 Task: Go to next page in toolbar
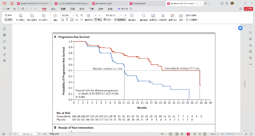[x=121, y=15]
